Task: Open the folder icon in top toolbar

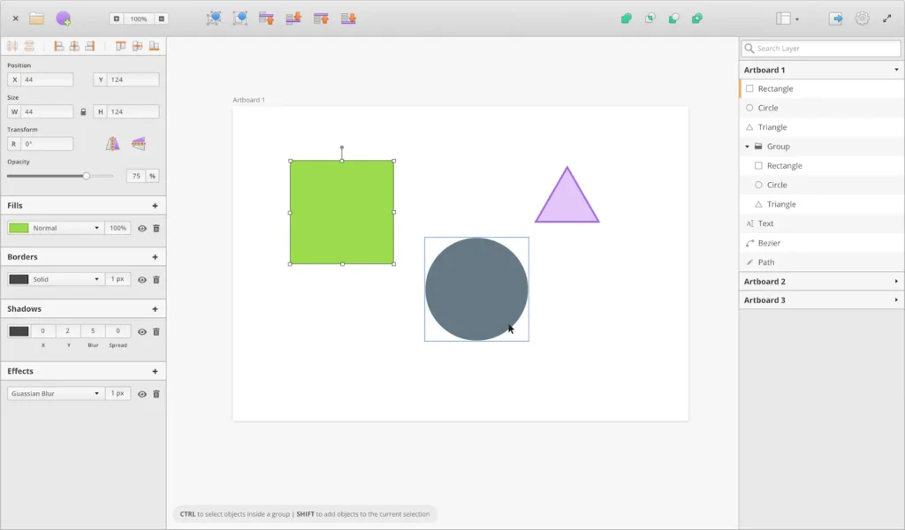Action: click(36, 18)
